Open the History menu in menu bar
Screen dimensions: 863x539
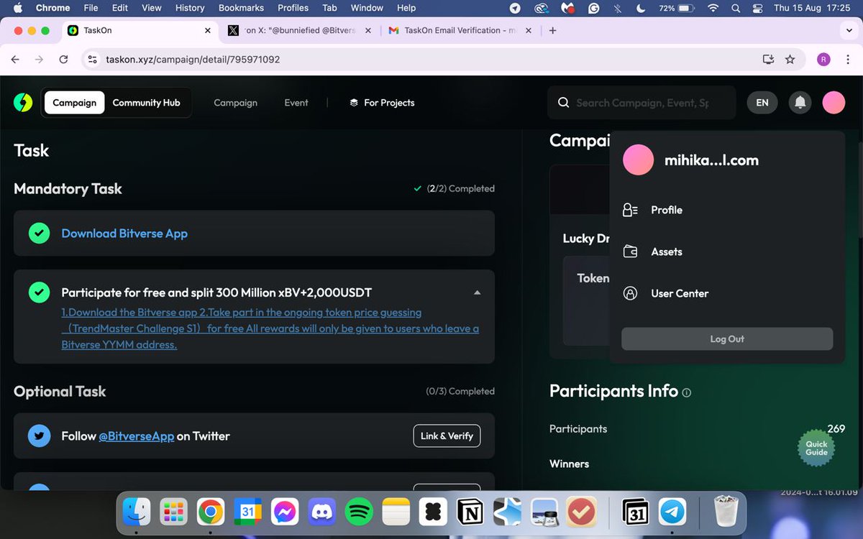[190, 8]
